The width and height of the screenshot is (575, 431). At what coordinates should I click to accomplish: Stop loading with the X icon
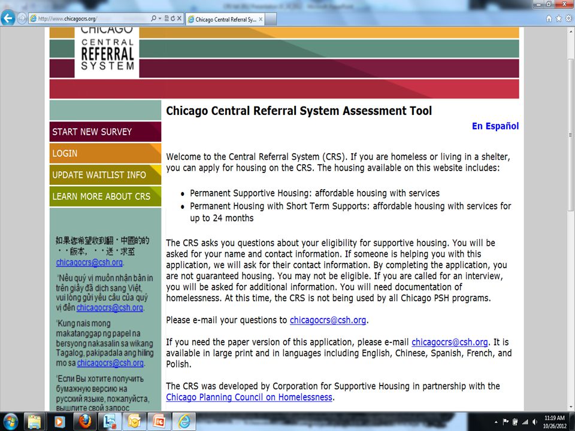point(179,19)
